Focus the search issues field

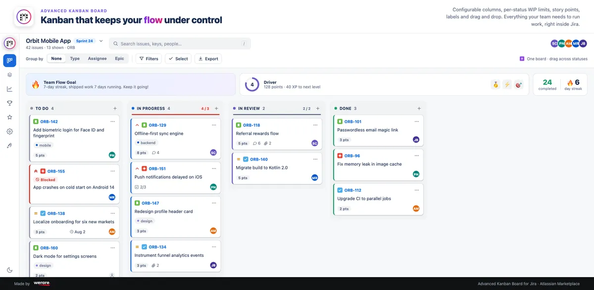180,43
